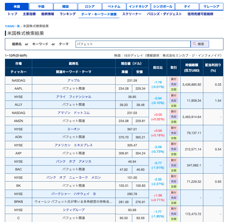The height and width of the screenshot is (222, 228).
Task: Click 買付 button for シティグループ row
Action: (x=174, y=209)
